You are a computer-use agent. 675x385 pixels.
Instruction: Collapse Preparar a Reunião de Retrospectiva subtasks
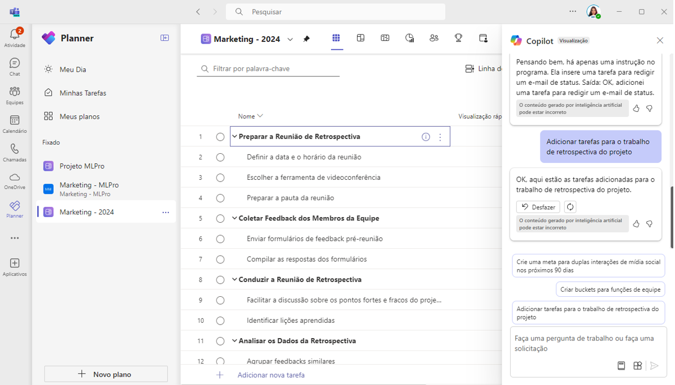pyautogui.click(x=234, y=136)
